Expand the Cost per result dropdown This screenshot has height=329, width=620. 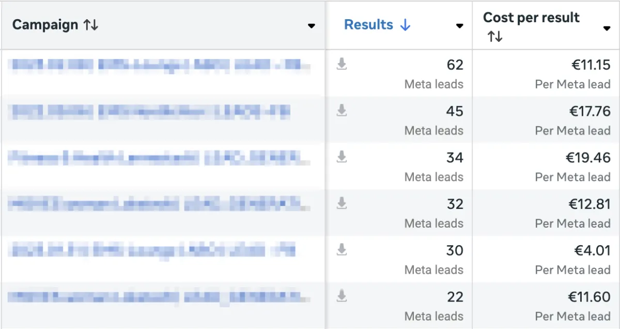pos(607,28)
